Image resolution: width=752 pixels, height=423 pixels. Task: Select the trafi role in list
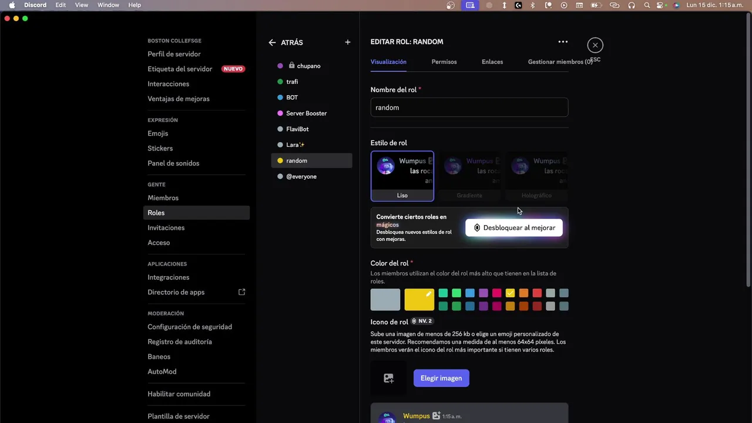click(311, 82)
